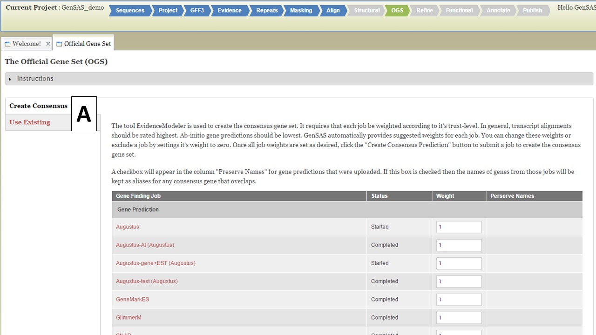Navigate to the GFF3 step
Viewport: 596px width, 335px height.
(197, 11)
